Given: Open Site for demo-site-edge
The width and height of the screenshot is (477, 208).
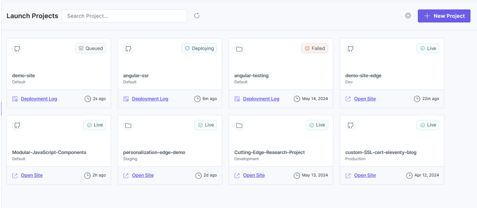Looking at the screenshot, I should (x=365, y=99).
